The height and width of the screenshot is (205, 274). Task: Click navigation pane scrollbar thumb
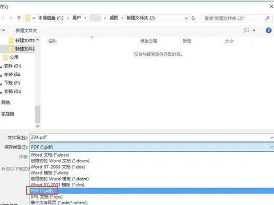point(38,114)
